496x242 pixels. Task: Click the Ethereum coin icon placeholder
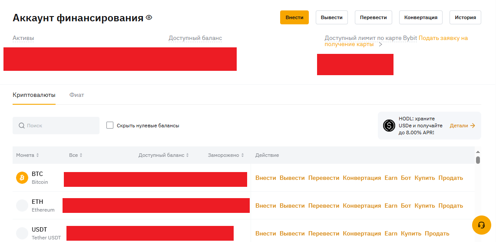22,206
